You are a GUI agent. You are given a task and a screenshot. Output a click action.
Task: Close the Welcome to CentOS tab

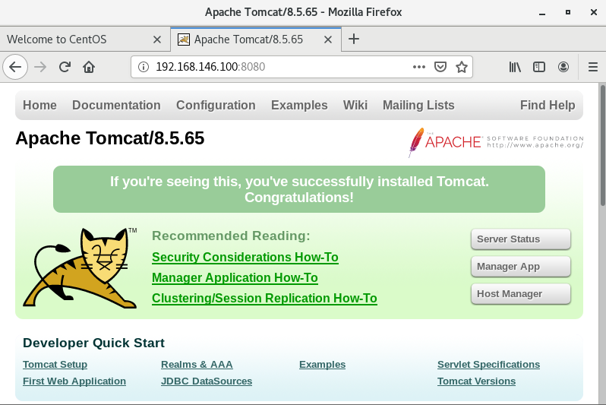157,40
